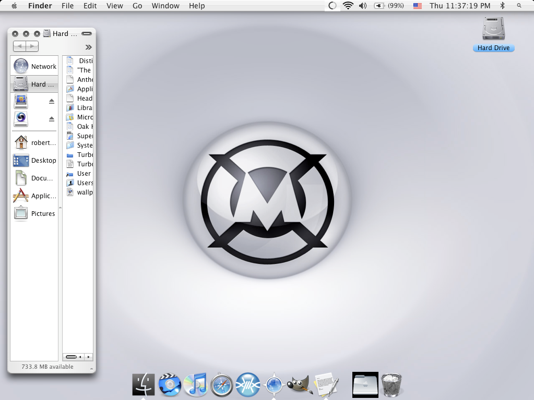Open the Edit menu
534x400 pixels.
90,6
